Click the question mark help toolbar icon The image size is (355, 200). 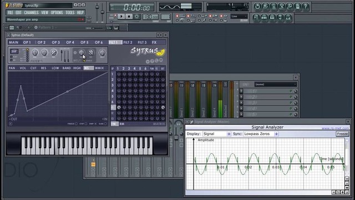pos(306,7)
